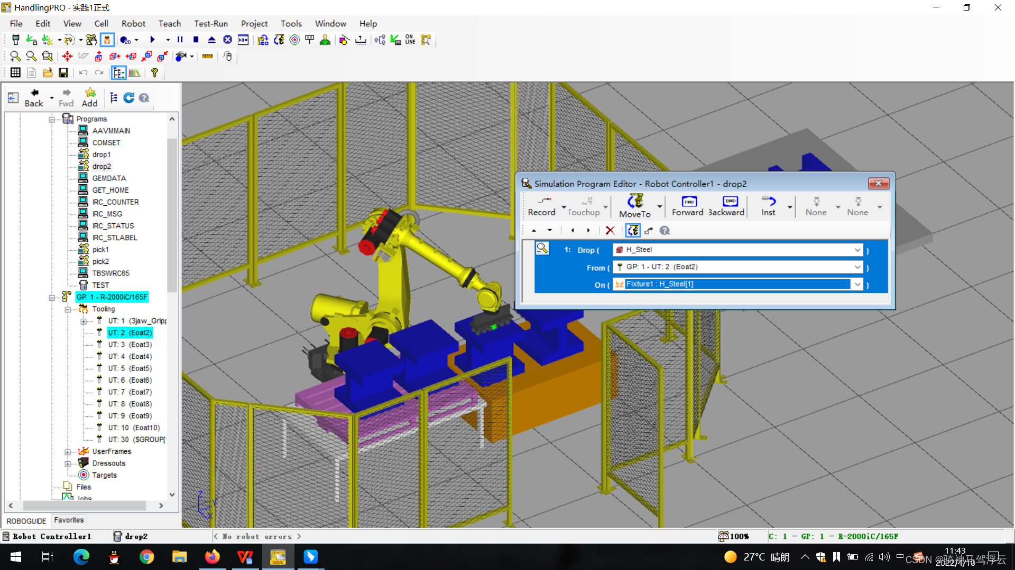Click the yellow measure ruler icon
The image size is (1015, 570).
pos(207,56)
